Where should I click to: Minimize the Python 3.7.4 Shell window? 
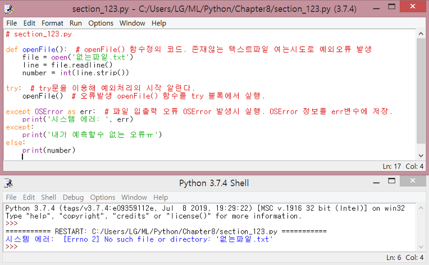coord(376,183)
